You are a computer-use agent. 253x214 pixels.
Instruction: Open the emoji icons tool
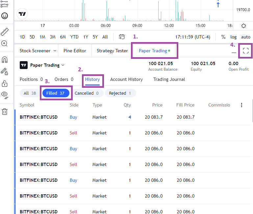(x=5, y=16)
